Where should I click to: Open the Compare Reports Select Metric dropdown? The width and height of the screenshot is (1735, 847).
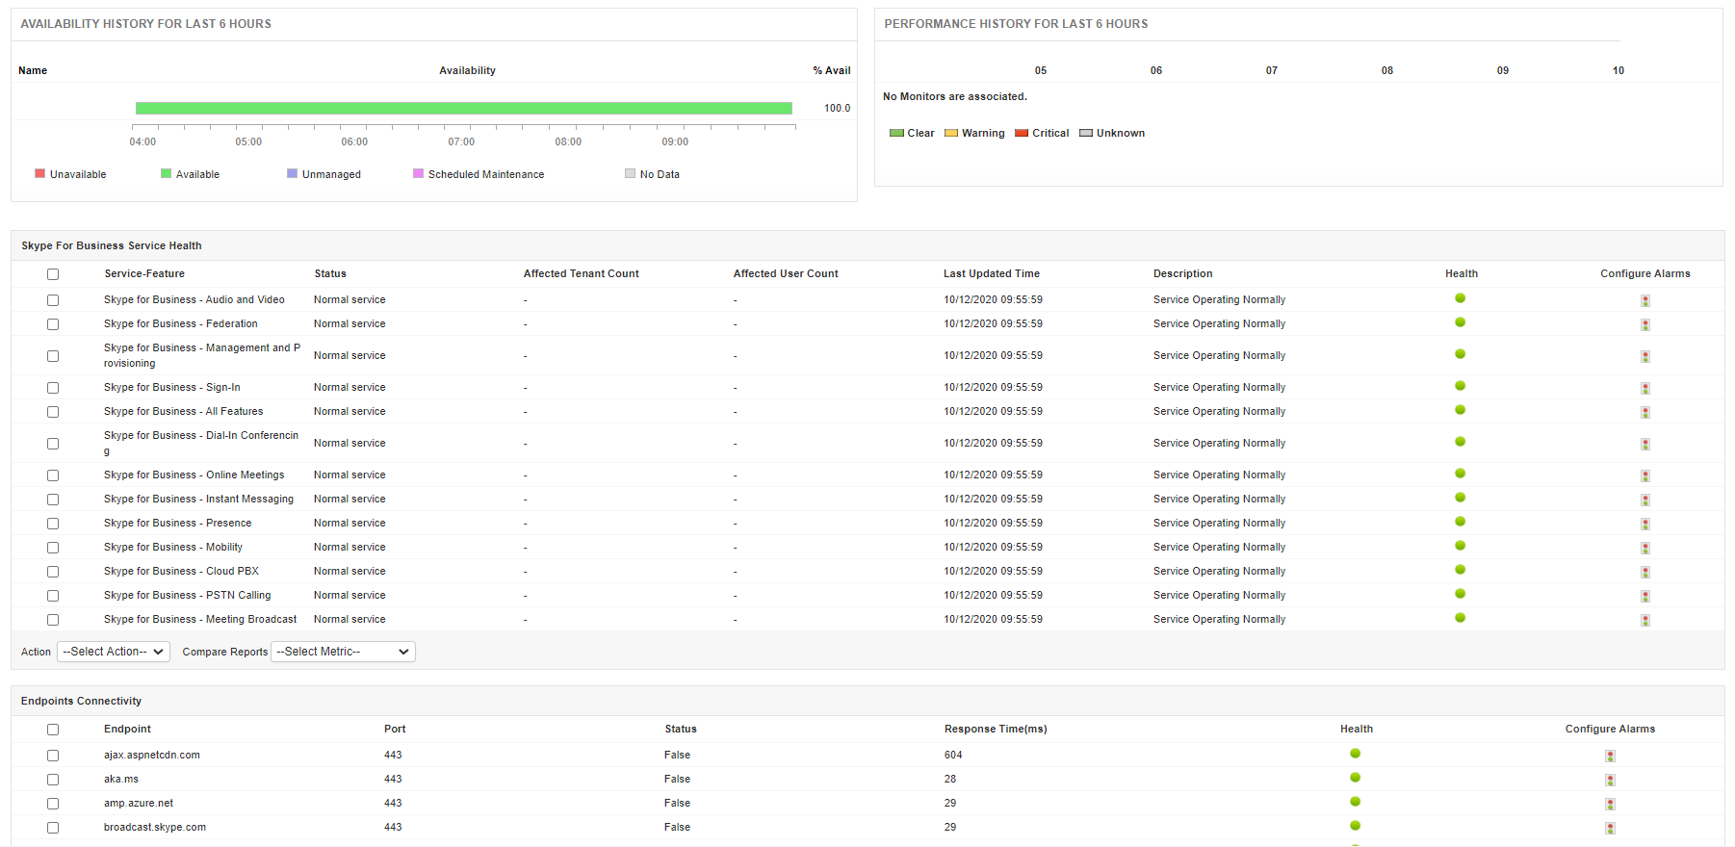pyautogui.click(x=343, y=652)
